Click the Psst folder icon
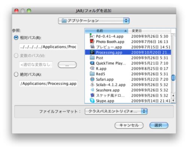 tap(92, 58)
